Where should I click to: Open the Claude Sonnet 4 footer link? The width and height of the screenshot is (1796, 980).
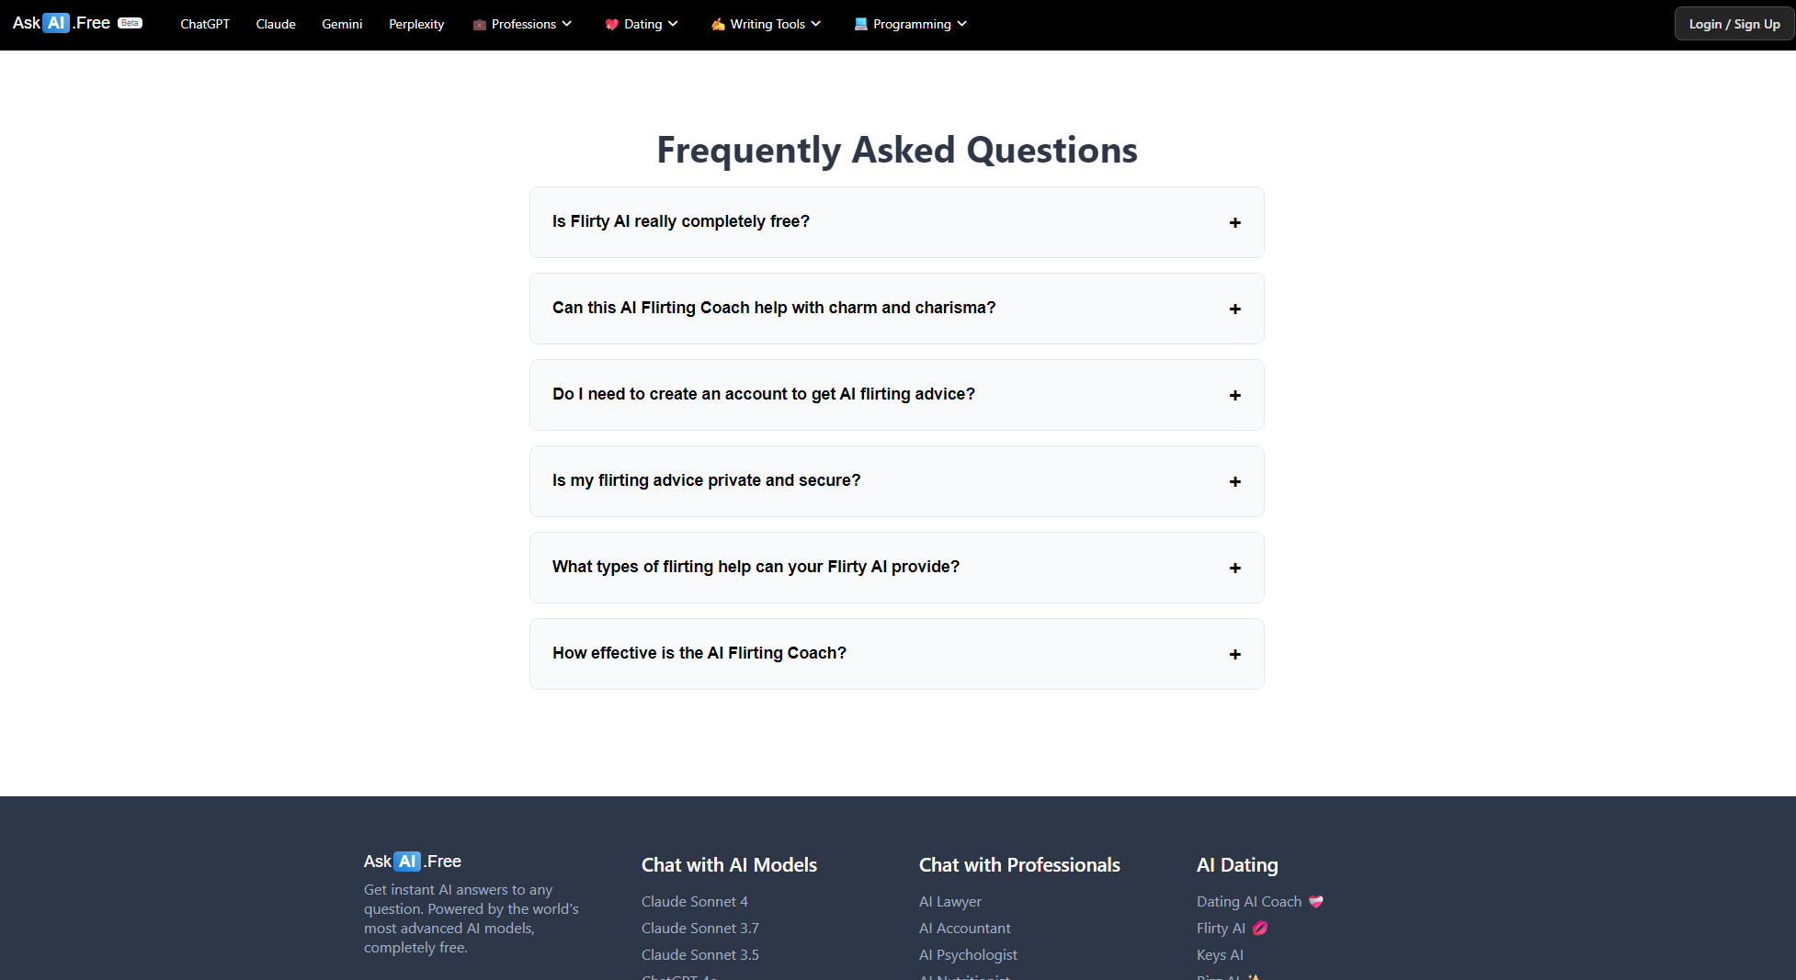(694, 902)
